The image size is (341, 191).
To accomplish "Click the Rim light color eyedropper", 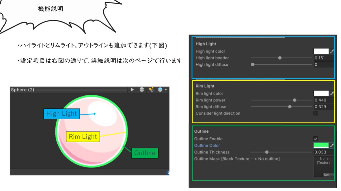I will [x=332, y=93].
